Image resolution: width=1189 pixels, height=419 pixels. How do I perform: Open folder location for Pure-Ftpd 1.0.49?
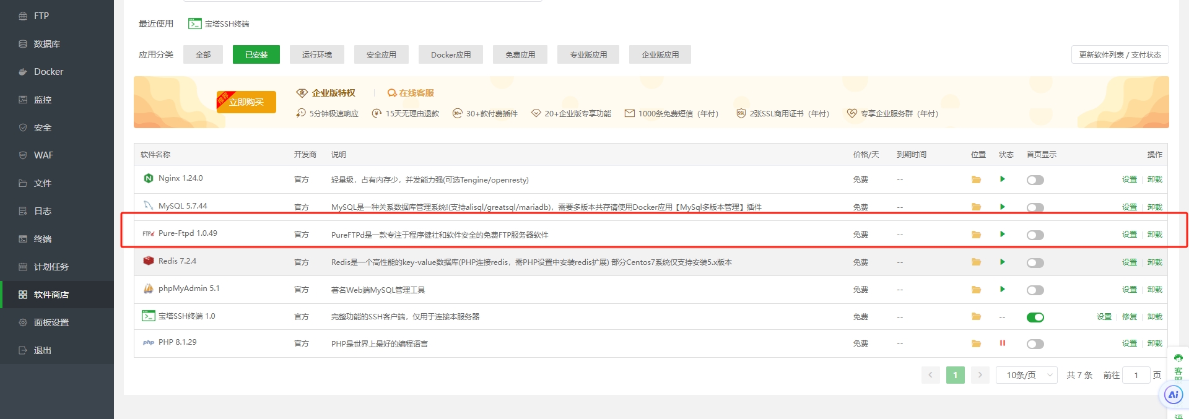coord(976,235)
